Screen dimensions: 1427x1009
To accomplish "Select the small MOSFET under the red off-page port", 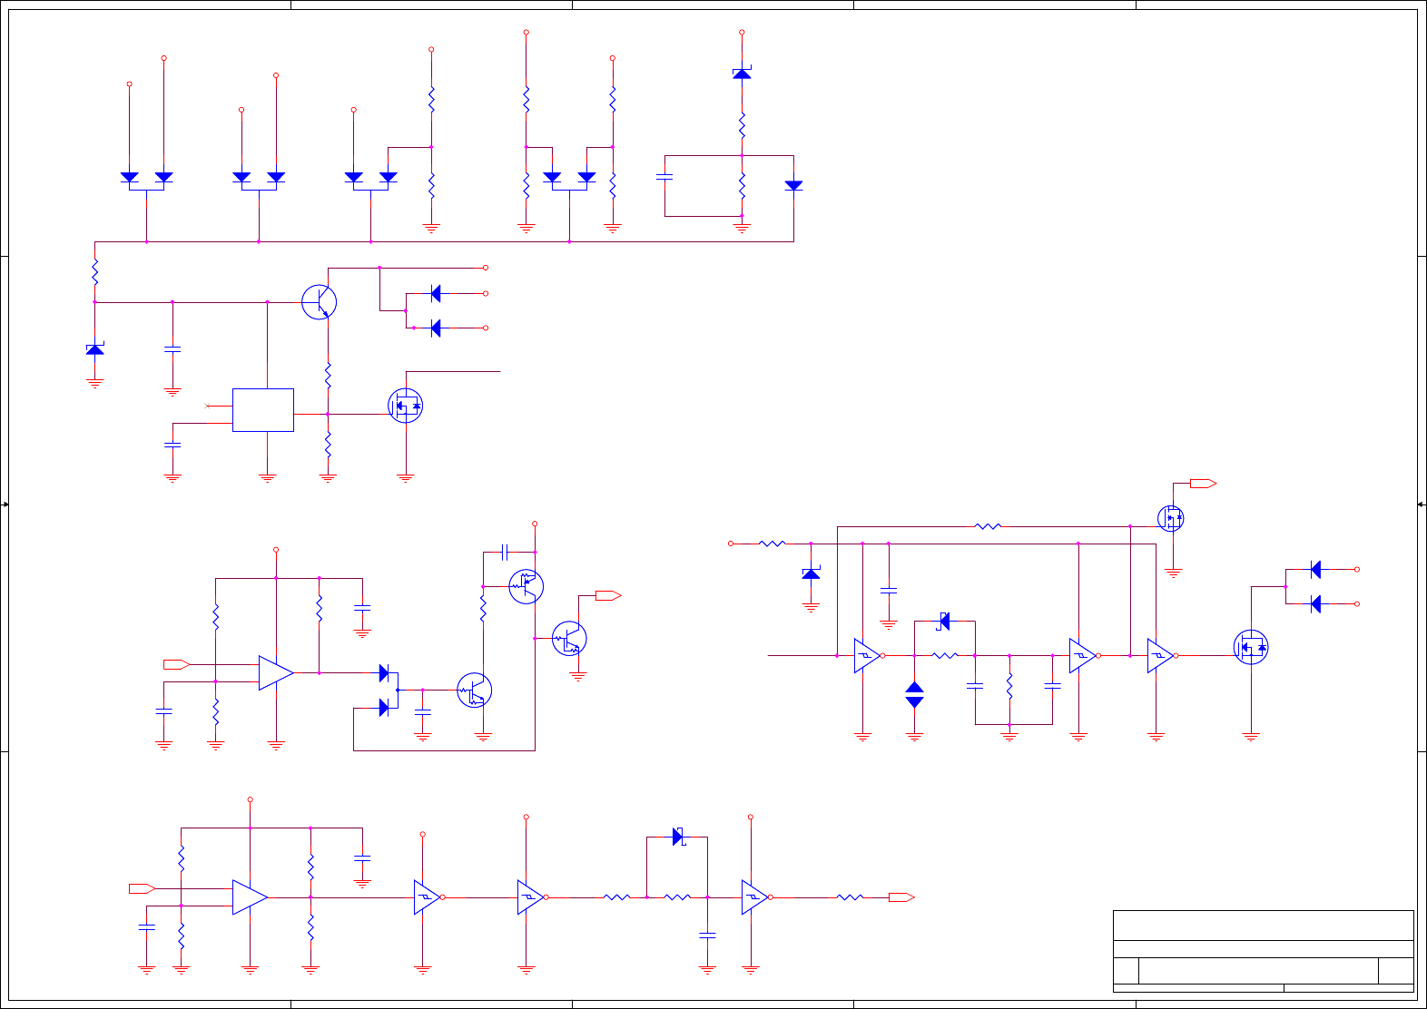I will [x=1171, y=519].
